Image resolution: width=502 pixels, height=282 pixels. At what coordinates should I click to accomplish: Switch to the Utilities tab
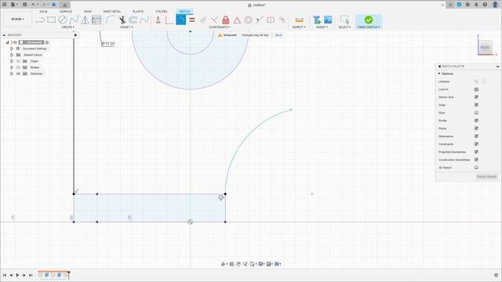[162, 12]
